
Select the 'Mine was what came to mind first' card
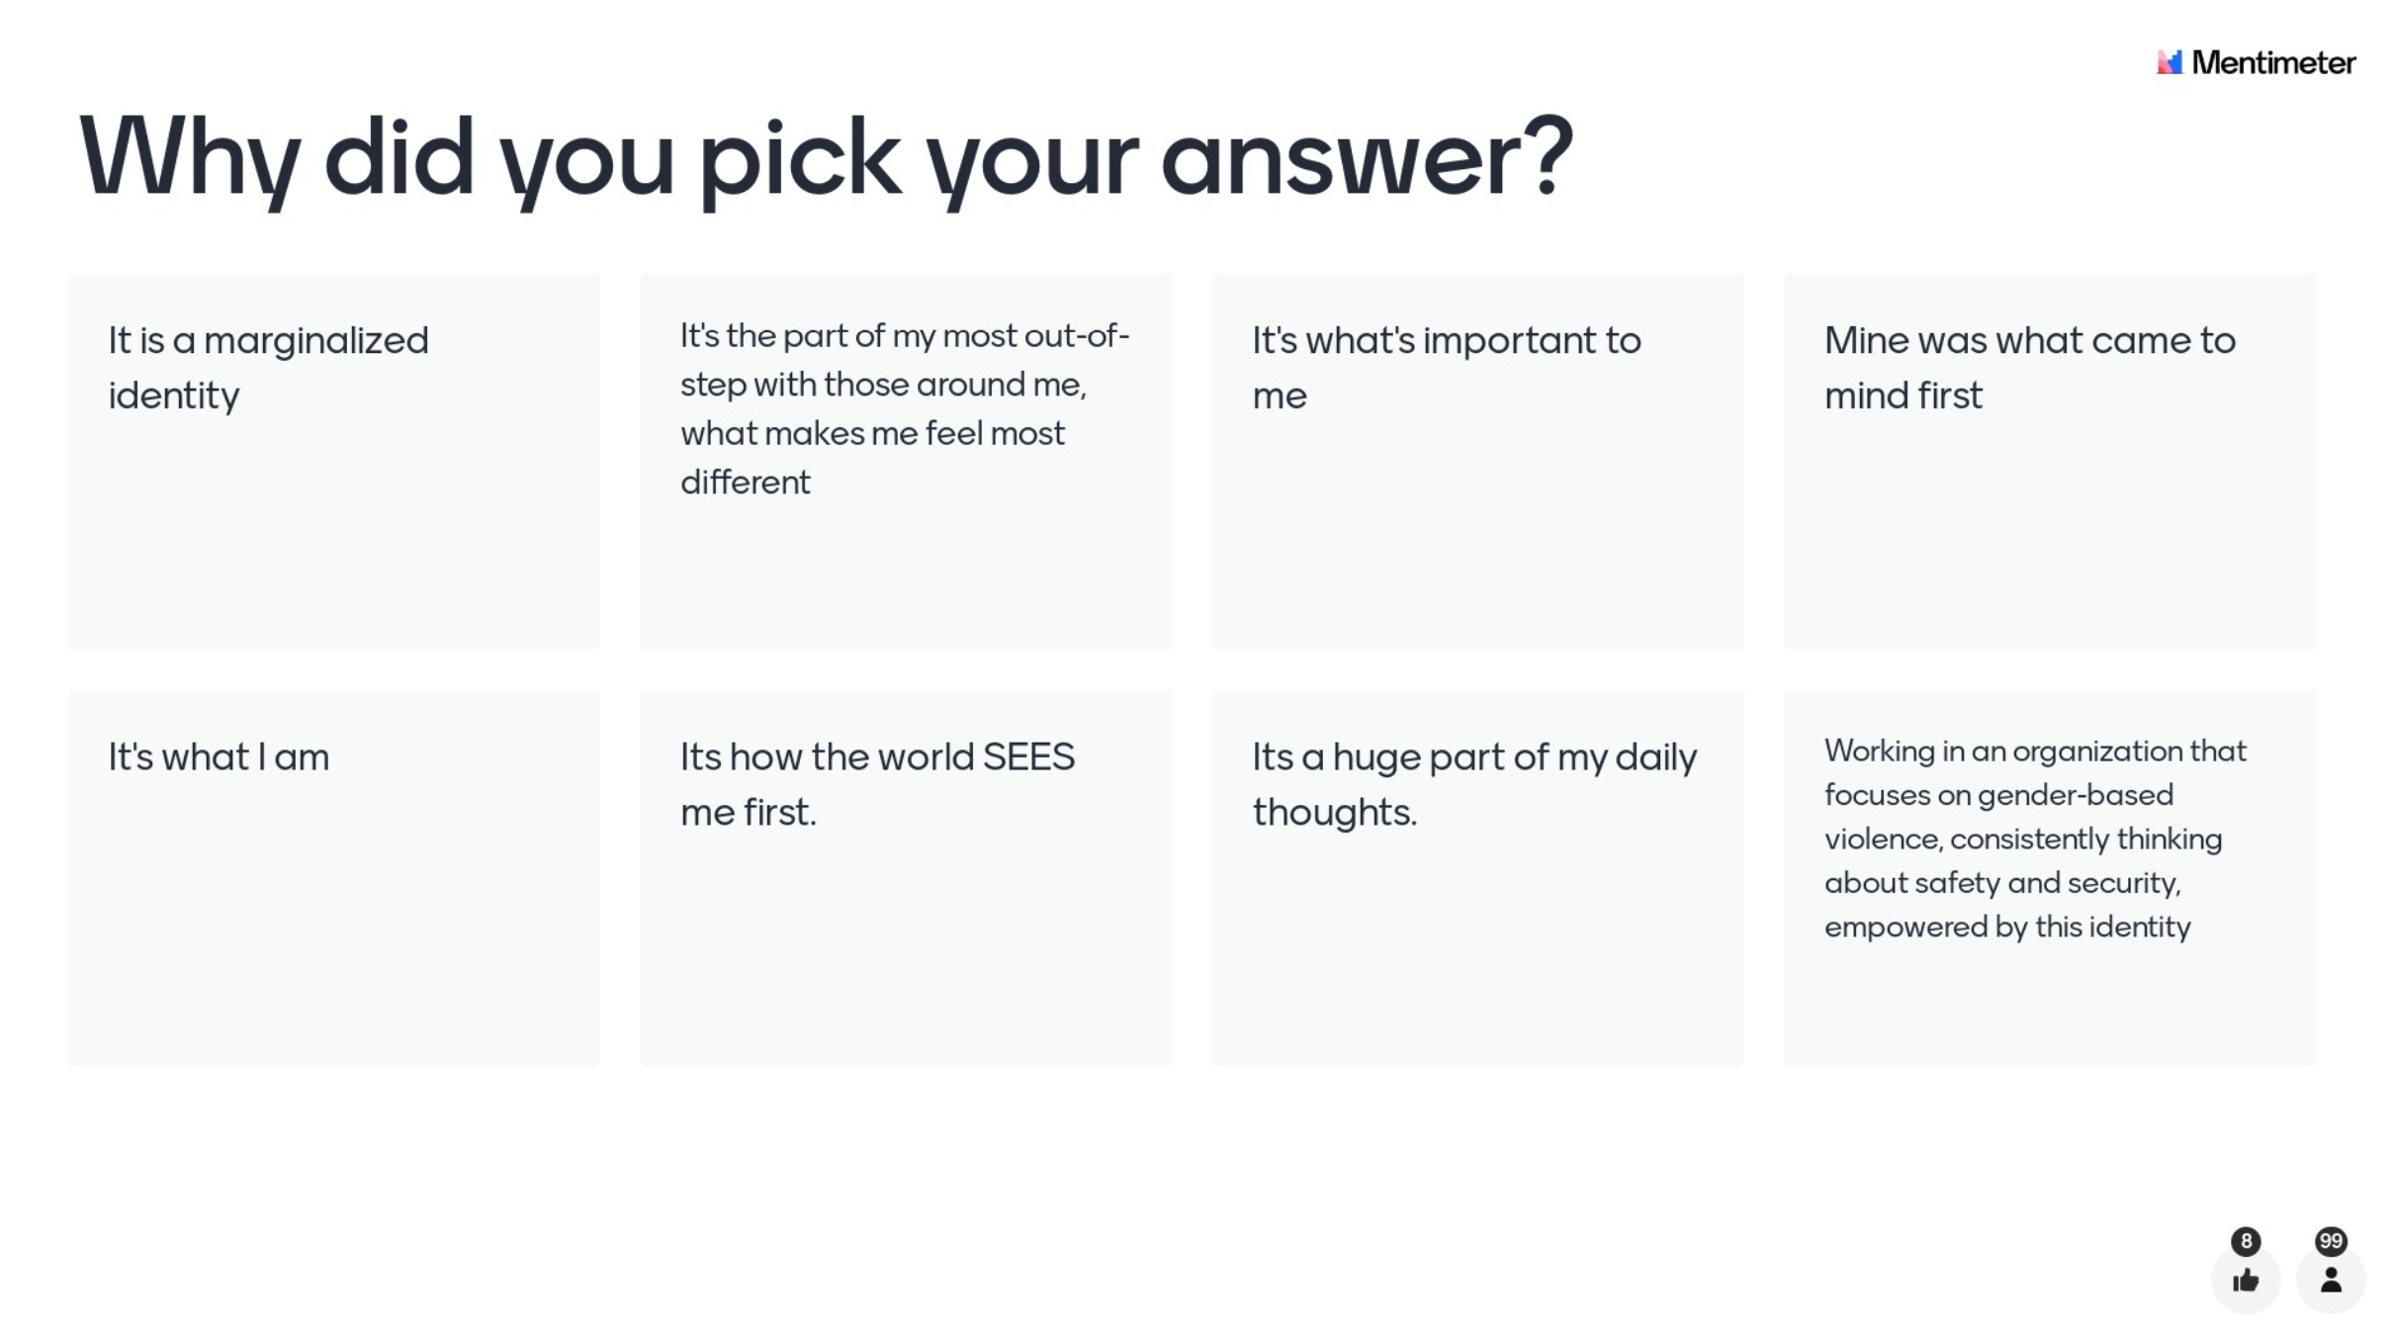coord(2049,461)
